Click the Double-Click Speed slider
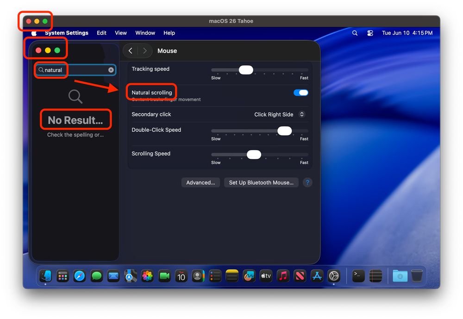Screen dimensions: 463x319 coord(260,131)
